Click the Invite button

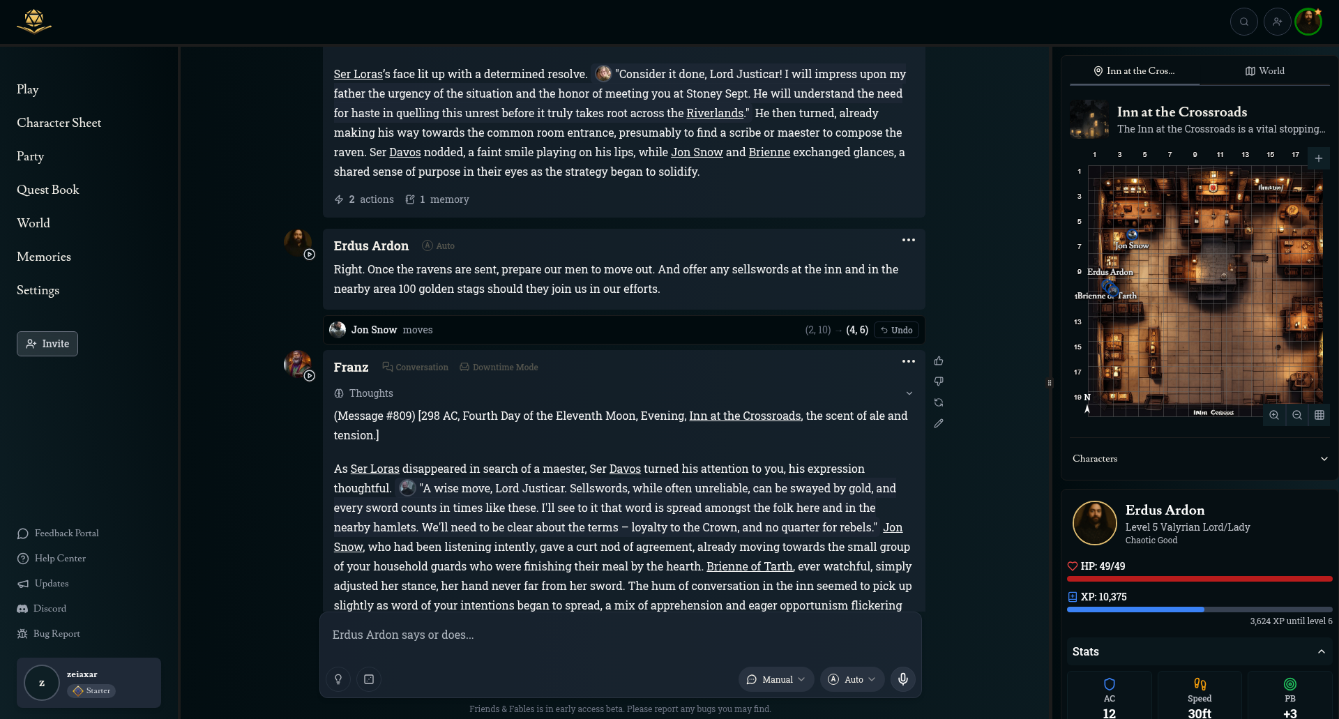[47, 344]
